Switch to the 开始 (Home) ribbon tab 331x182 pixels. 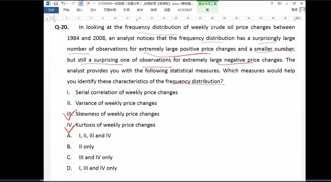(66, 10)
